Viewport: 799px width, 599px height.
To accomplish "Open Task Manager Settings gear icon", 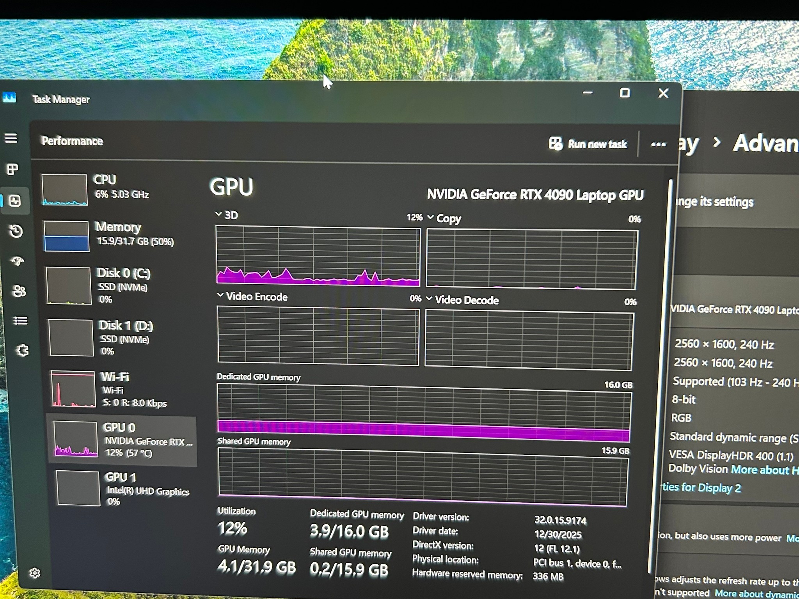I will tap(35, 573).
